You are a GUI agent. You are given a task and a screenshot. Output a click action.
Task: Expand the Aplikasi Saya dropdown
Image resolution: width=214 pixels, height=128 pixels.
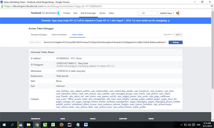click(167, 13)
